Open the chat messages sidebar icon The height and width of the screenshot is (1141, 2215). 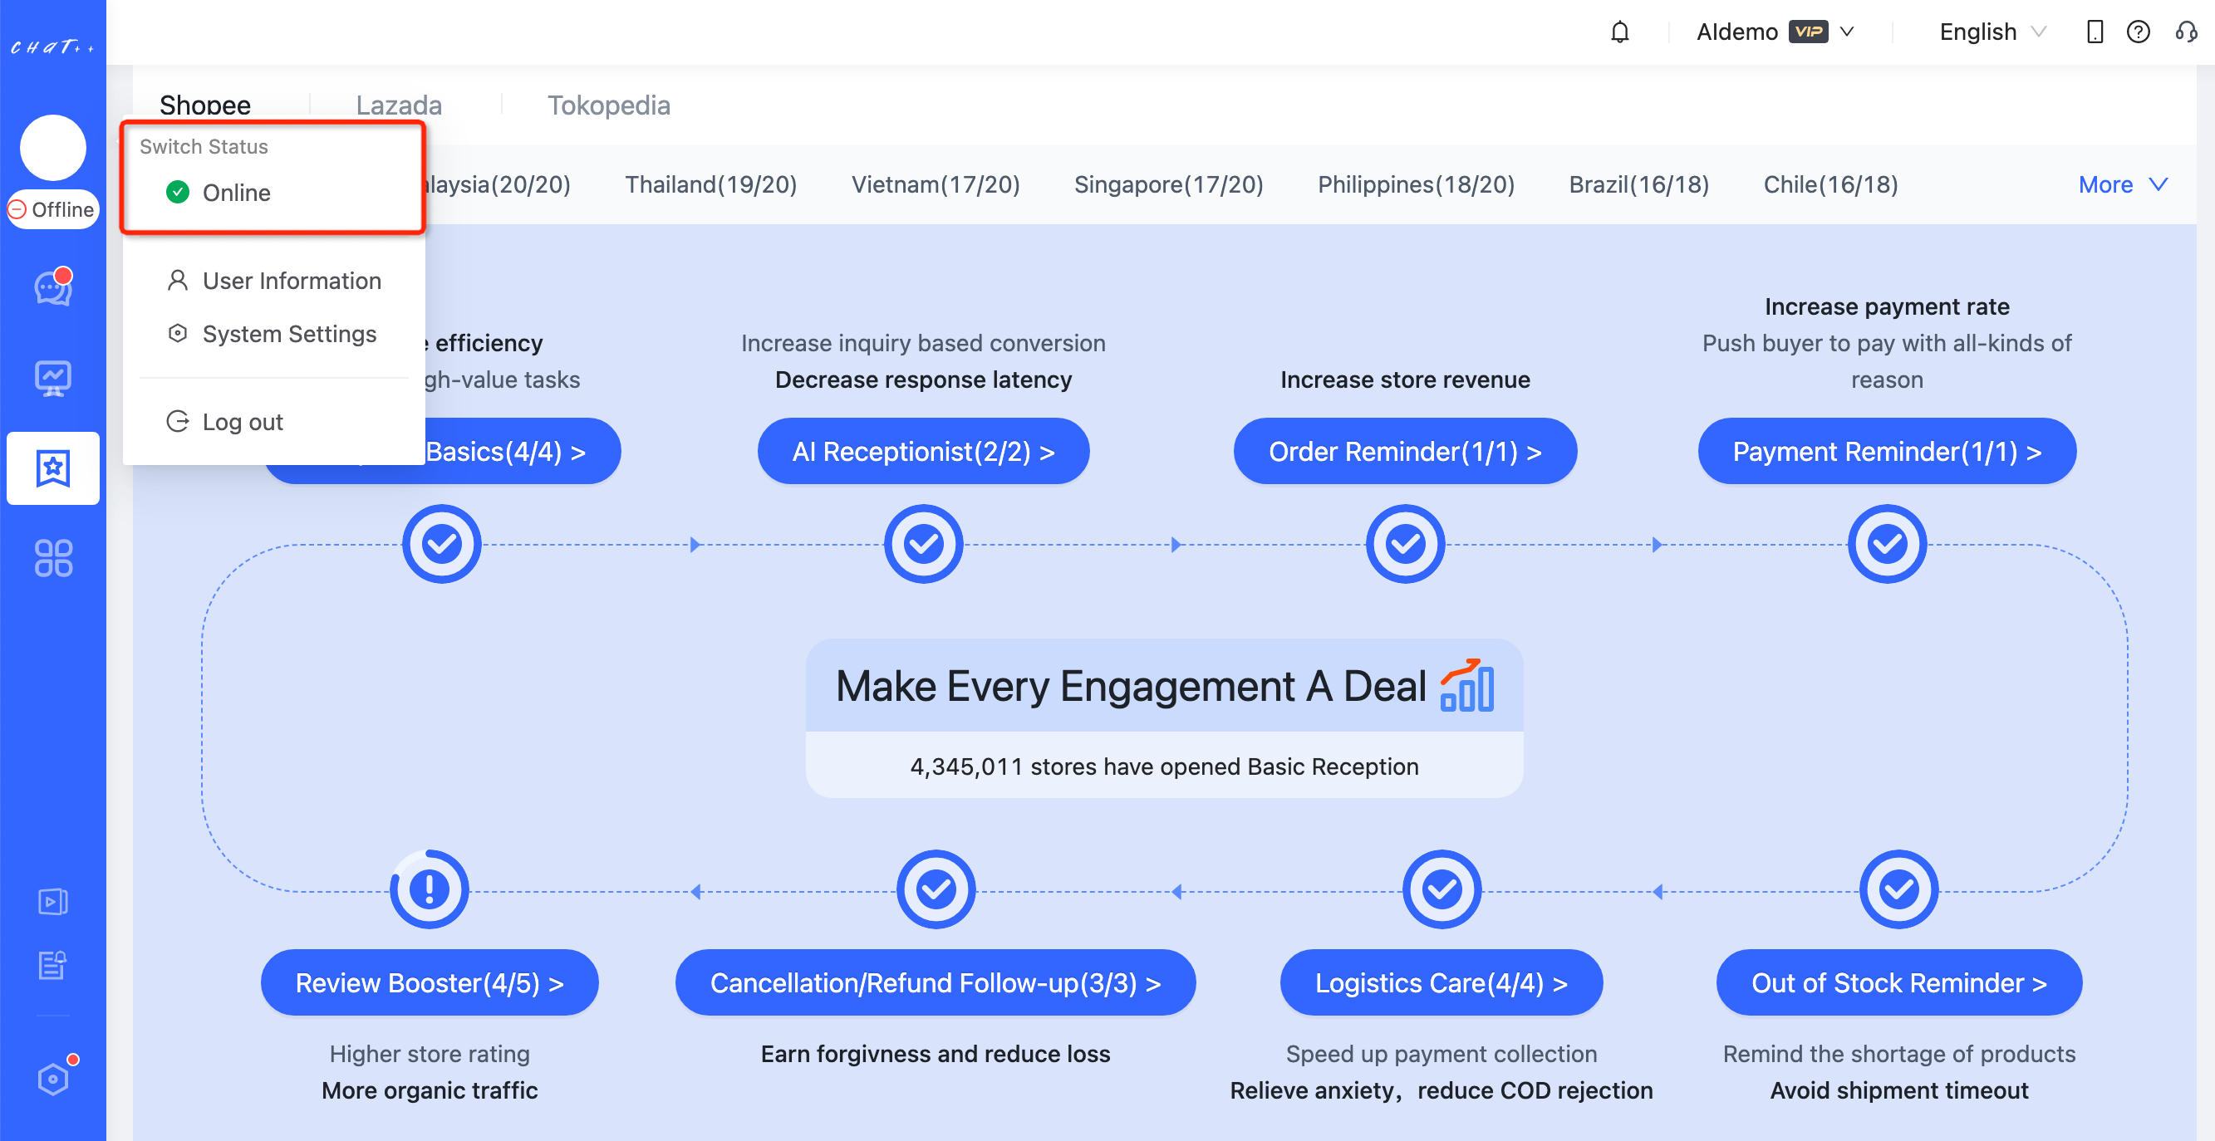click(52, 288)
